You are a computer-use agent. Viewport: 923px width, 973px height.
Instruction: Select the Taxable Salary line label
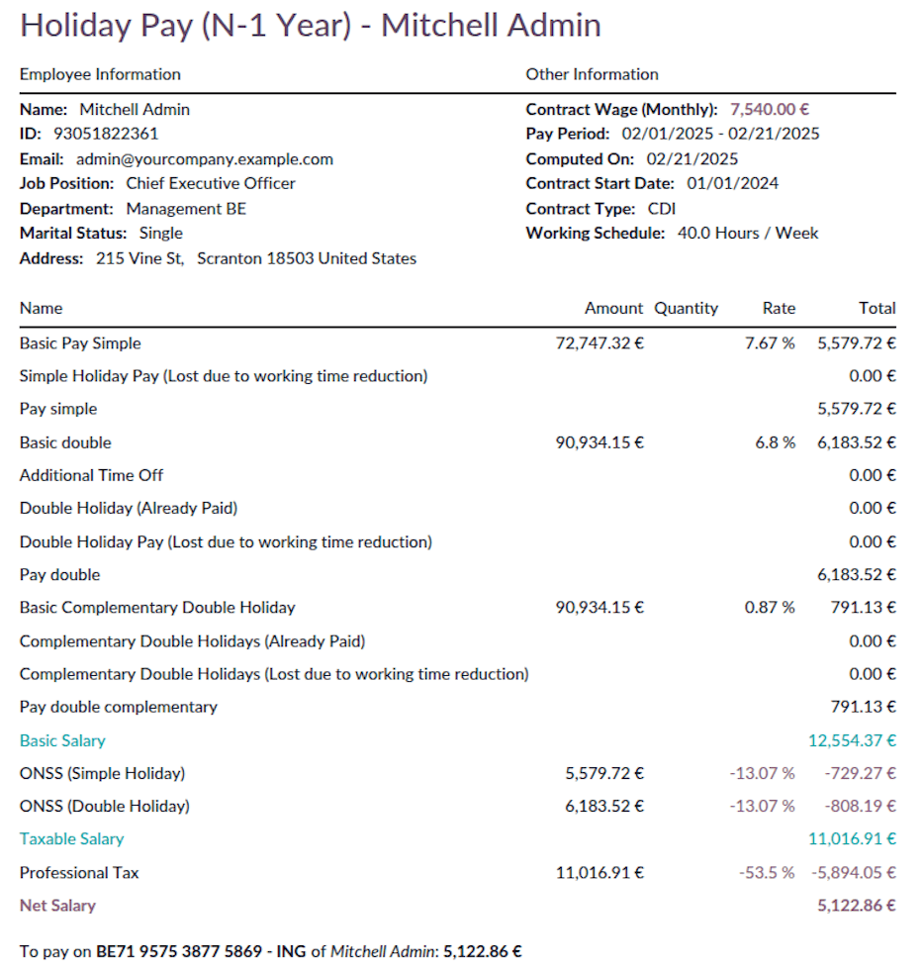[72, 838]
